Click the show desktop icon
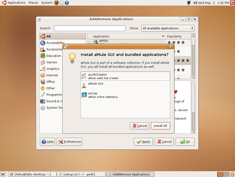The image size is (235, 177). pos(3,174)
